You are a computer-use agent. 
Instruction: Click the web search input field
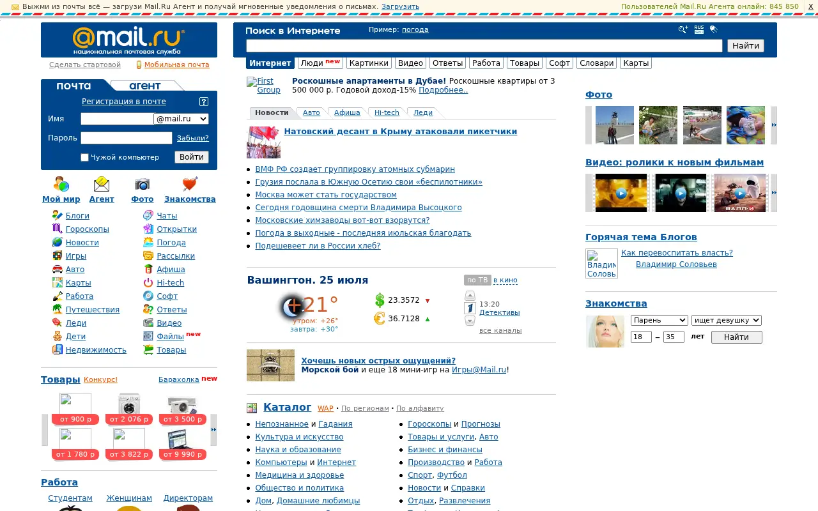click(484, 45)
